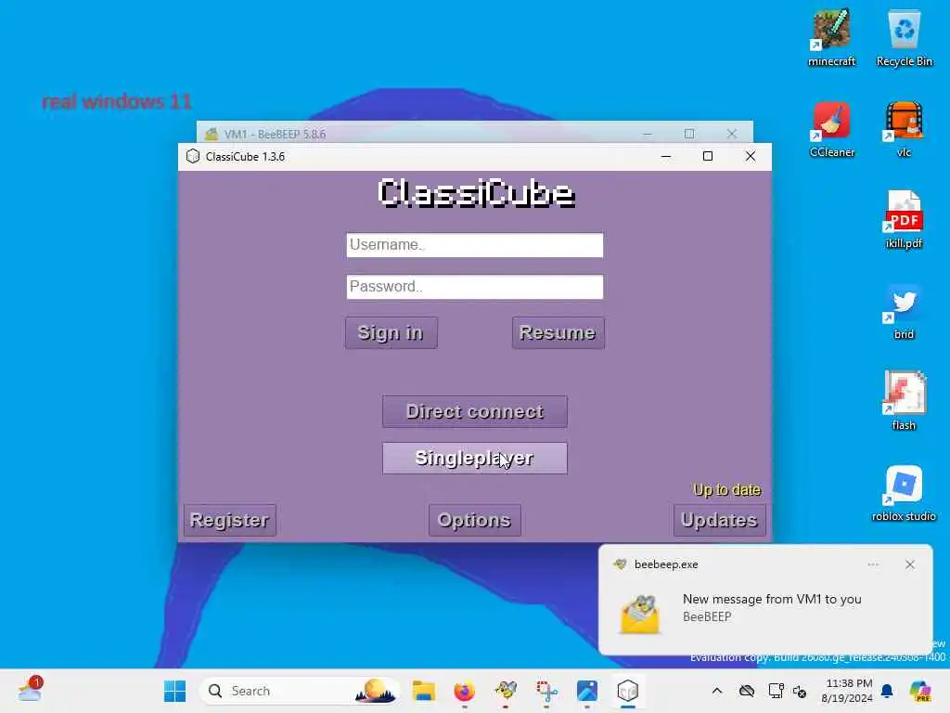
Task: Open the Updates screen
Action: click(719, 520)
